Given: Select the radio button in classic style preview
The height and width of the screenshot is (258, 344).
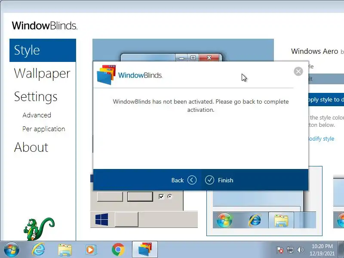Looking at the screenshot, I should coord(170,197).
